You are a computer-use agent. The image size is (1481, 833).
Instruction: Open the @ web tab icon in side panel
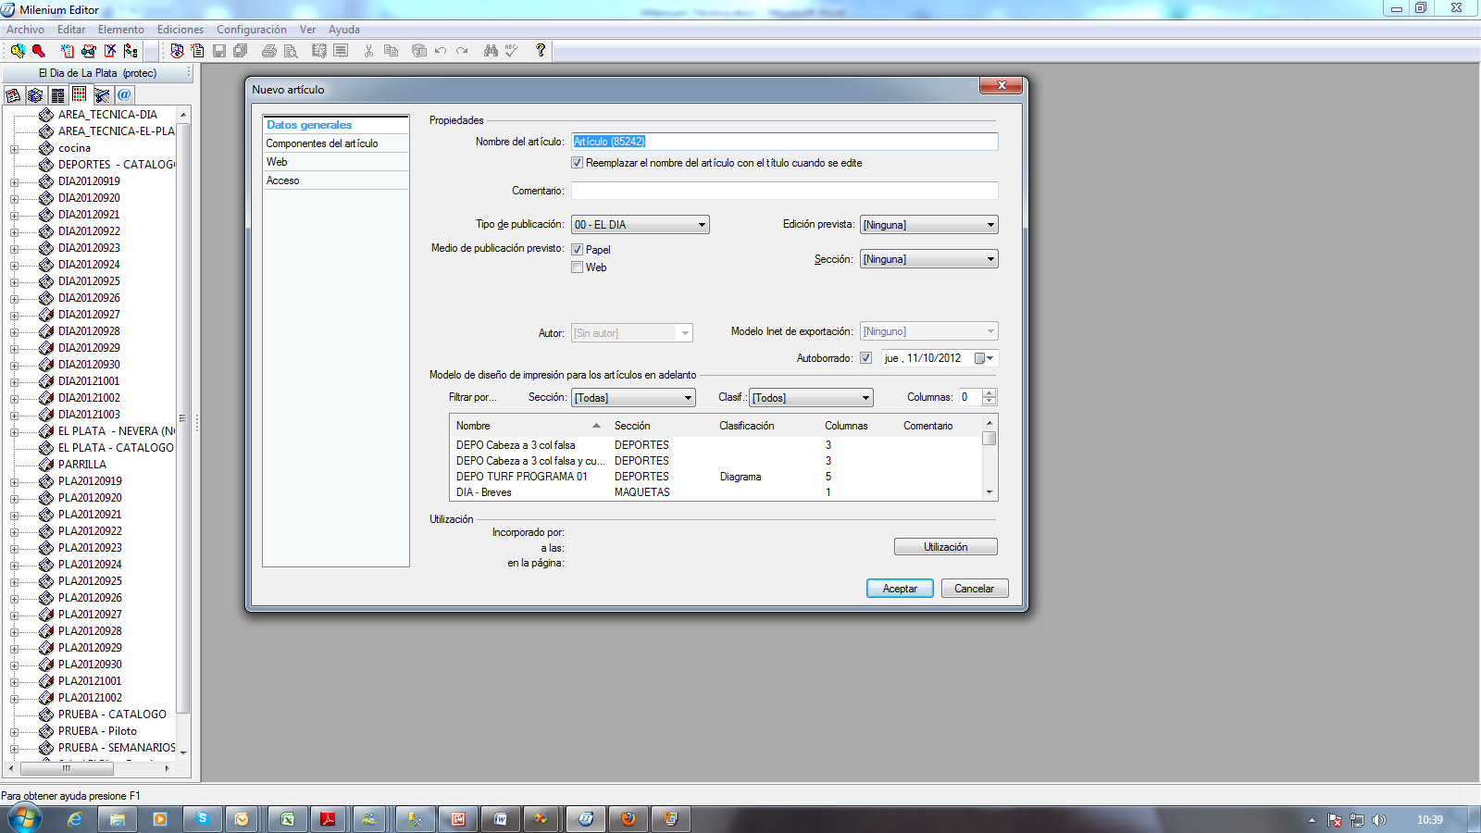124,94
